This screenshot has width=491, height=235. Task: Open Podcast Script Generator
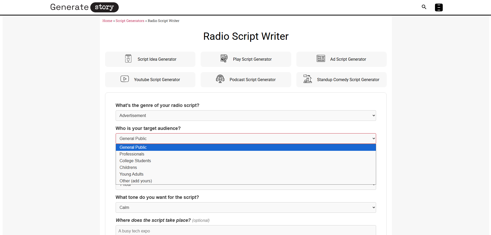coord(246,80)
